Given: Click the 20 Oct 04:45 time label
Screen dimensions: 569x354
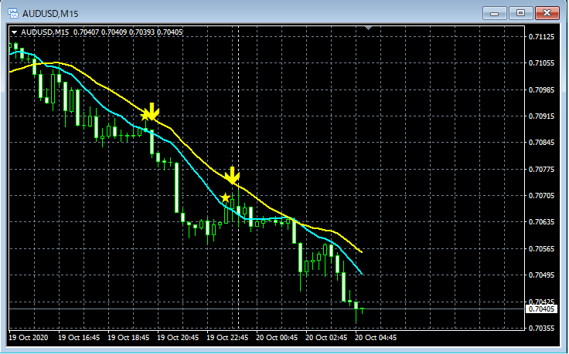Looking at the screenshot, I should pyautogui.click(x=376, y=337).
